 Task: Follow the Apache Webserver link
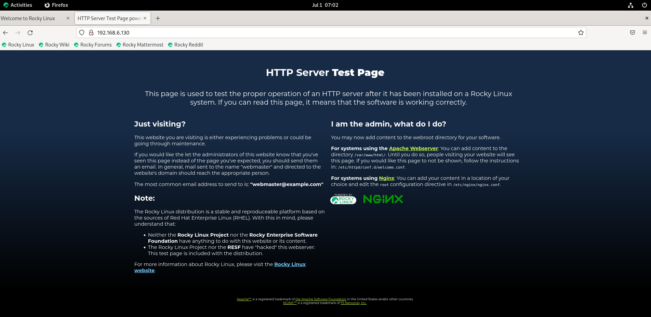tap(413, 148)
